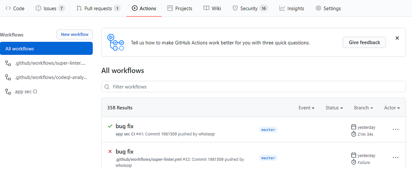412x169 pixels.
Task: Click the GitHub Actions feedback illustration
Action: (x=115, y=43)
